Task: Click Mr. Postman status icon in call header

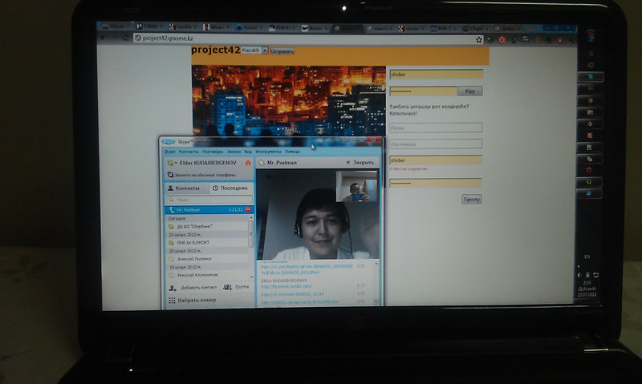Action: pyautogui.click(x=262, y=163)
